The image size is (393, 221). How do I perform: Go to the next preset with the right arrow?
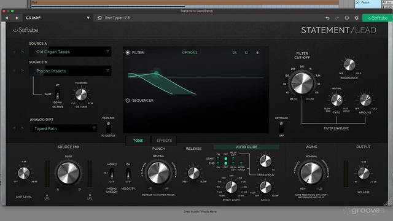tap(17, 18)
